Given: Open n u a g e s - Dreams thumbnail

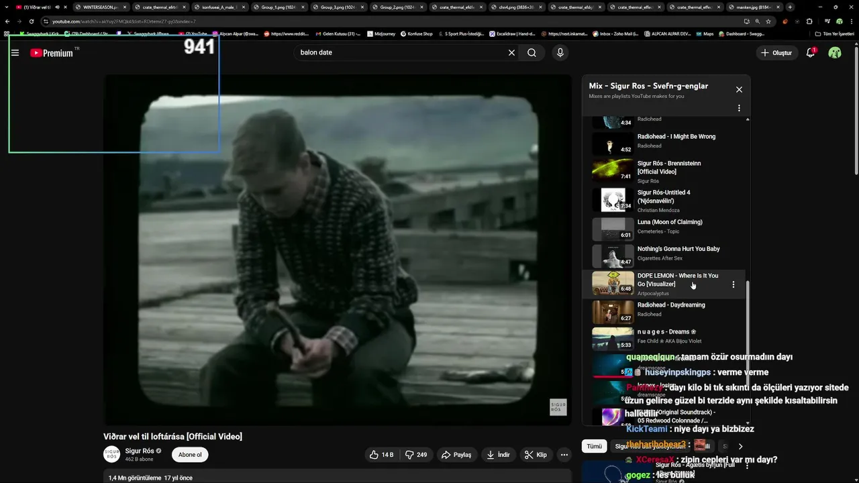Looking at the screenshot, I should pyautogui.click(x=613, y=339).
